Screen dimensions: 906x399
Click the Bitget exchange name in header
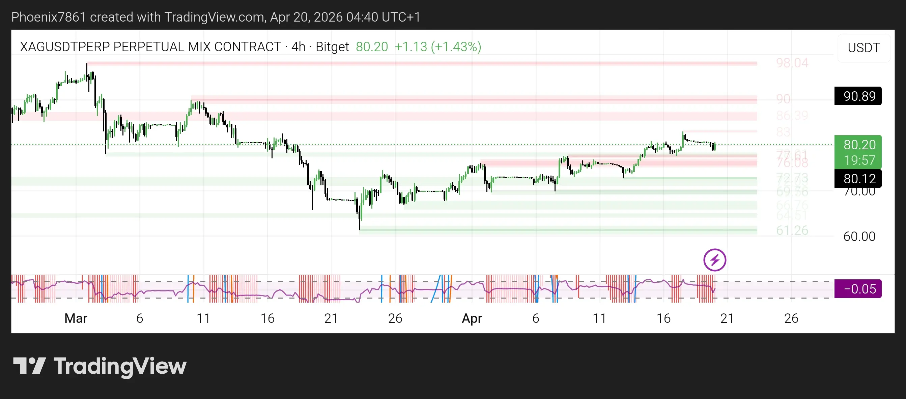pyautogui.click(x=332, y=47)
